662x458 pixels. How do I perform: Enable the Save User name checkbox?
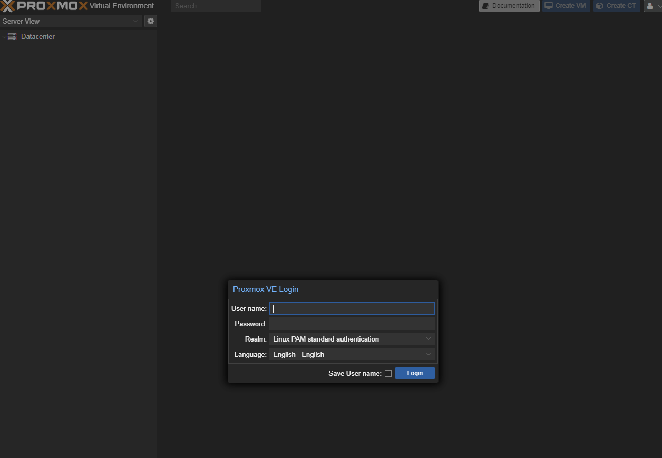tap(388, 373)
